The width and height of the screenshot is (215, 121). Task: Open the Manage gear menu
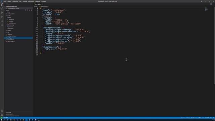(x=2, y=115)
